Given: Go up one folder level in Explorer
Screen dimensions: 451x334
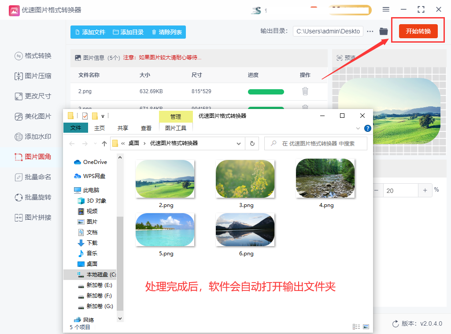Looking at the screenshot, I should 104,143.
